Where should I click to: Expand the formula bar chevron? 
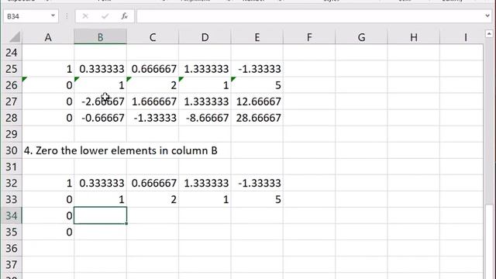[x=487, y=15]
